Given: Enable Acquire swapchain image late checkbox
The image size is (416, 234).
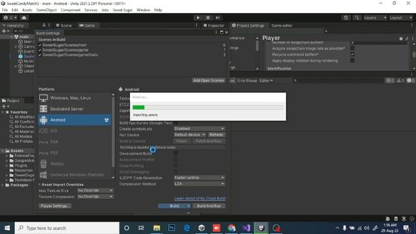Looking at the screenshot, I should click(x=352, y=48).
